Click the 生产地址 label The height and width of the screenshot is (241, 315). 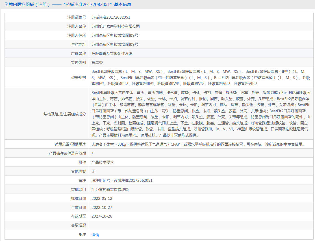point(78,44)
